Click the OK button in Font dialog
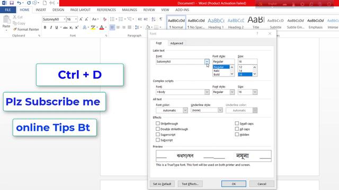The image size is (339, 190). click(x=234, y=184)
